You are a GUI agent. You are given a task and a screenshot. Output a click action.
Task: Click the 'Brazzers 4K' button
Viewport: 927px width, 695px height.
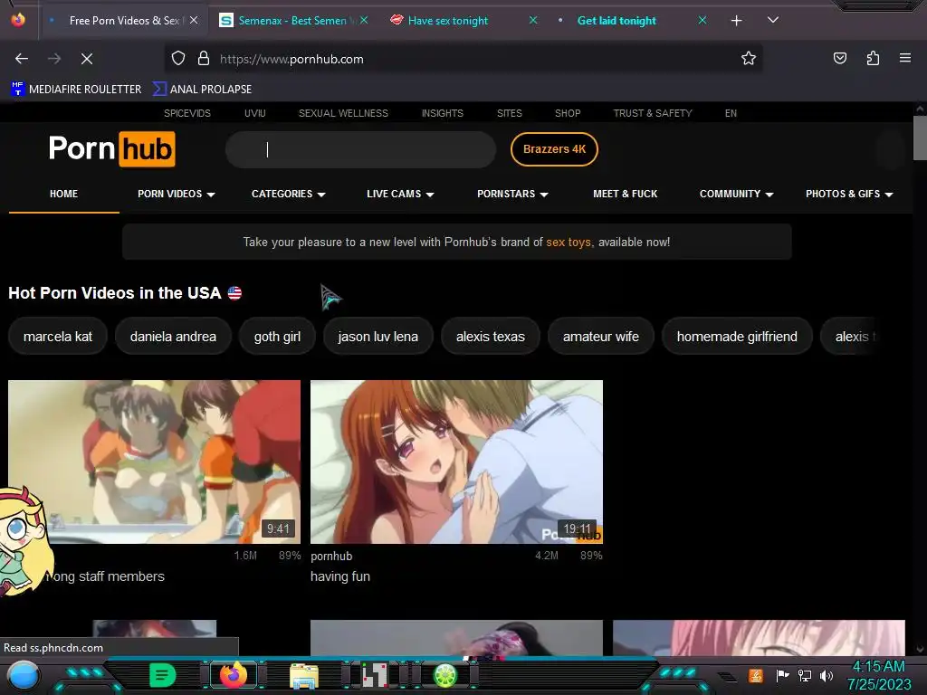pos(554,149)
